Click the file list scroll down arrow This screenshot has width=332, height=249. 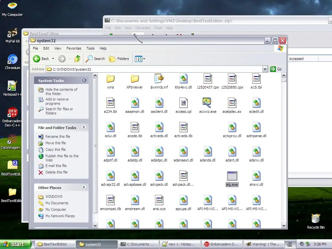[284, 226]
